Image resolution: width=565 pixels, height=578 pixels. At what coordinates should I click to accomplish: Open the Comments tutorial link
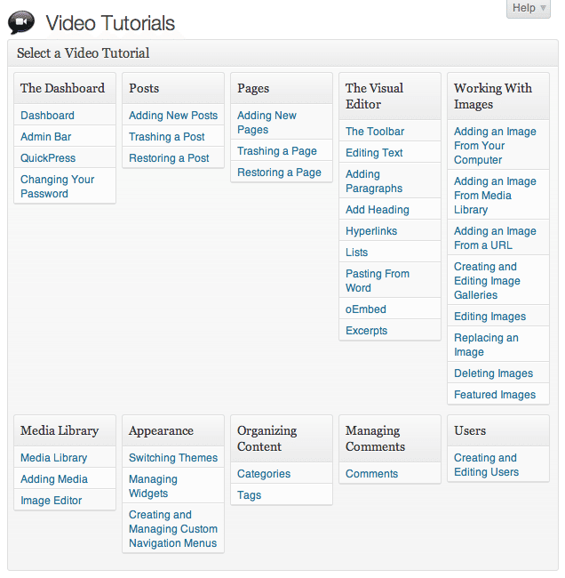pyautogui.click(x=371, y=474)
